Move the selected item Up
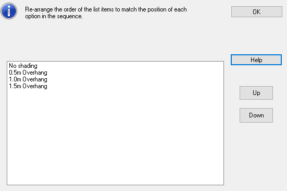This screenshot has width=287, height=191. [x=256, y=93]
